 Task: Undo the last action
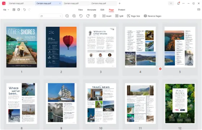[x=24, y=10]
